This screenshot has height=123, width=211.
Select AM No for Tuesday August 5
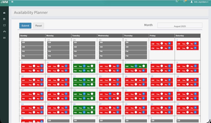click(92, 66)
